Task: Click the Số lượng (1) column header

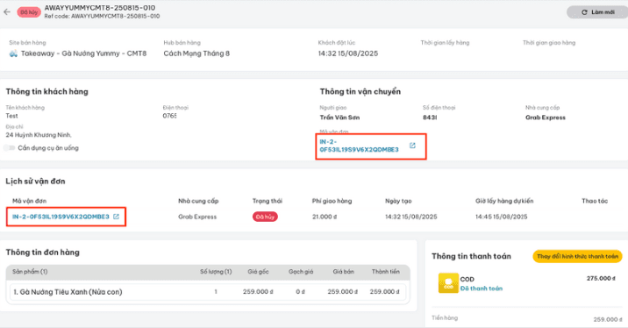Action: 216,272
